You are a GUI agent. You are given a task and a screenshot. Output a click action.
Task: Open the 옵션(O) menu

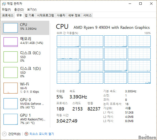coord(19,10)
